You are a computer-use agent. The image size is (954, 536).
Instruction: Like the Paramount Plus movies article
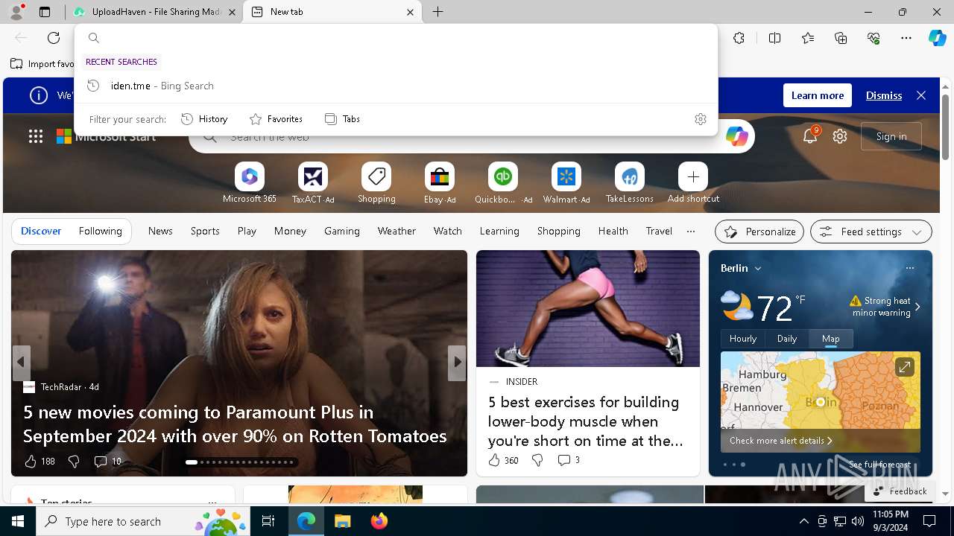39,462
